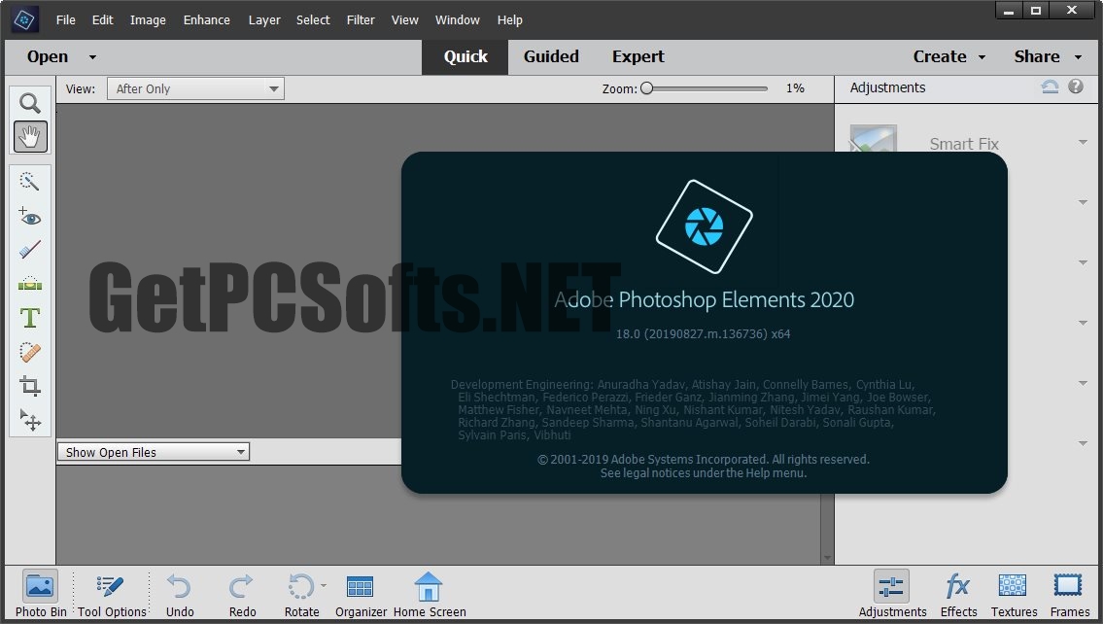Viewport: 1103px width, 624px height.
Task: Expand the Open button's arrow menu
Action: coord(92,57)
